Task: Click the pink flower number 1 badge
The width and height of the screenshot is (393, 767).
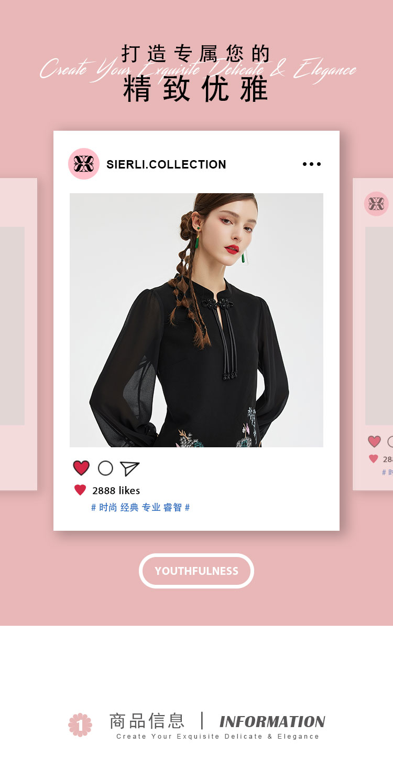Action: (x=80, y=725)
